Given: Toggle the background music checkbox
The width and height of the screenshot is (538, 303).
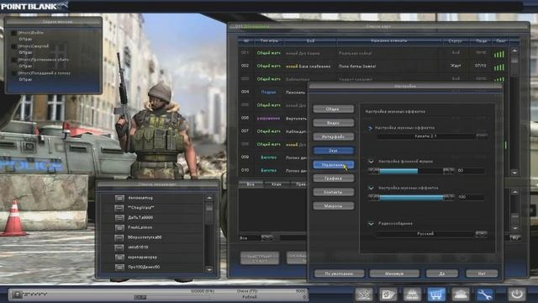Looking at the screenshot, I should point(371,161).
